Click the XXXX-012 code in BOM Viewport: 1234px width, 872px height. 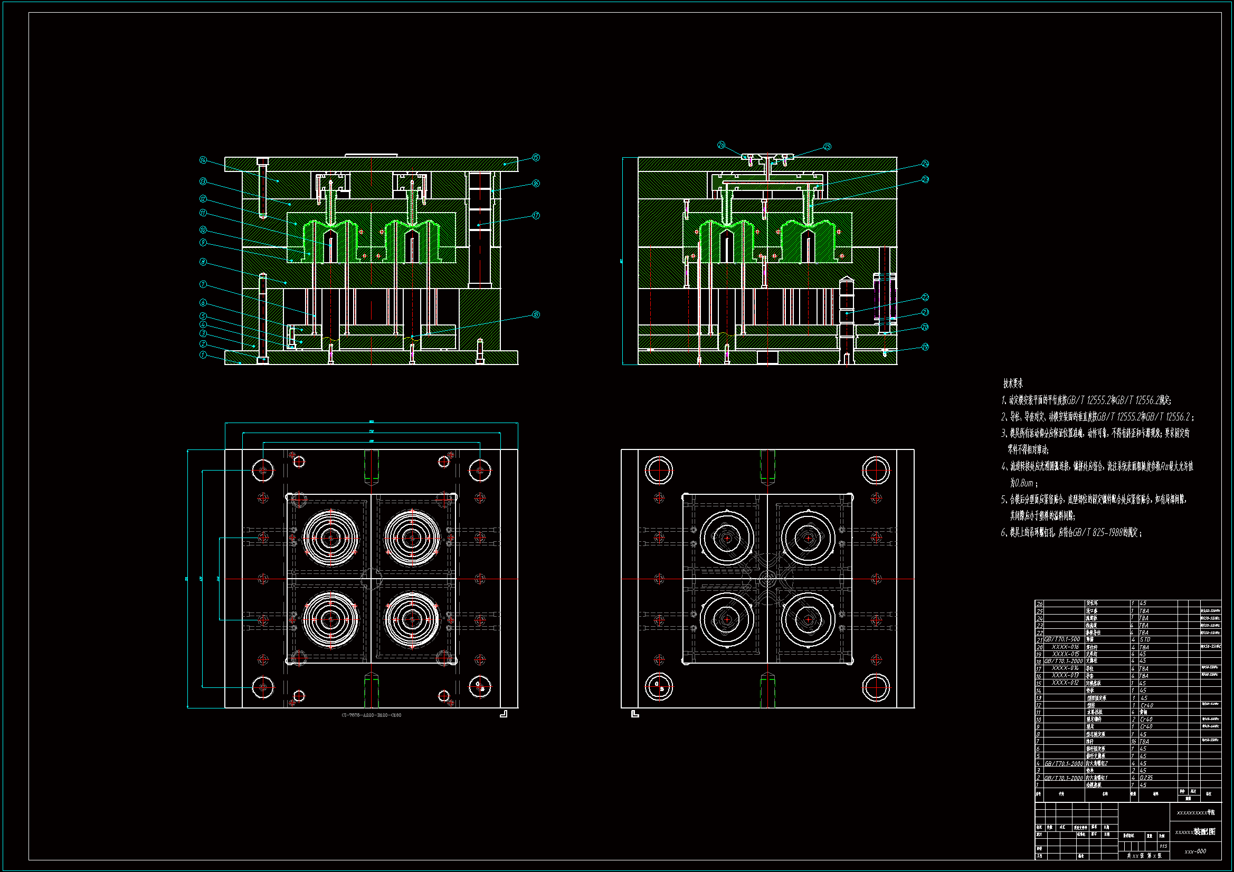coord(1065,683)
